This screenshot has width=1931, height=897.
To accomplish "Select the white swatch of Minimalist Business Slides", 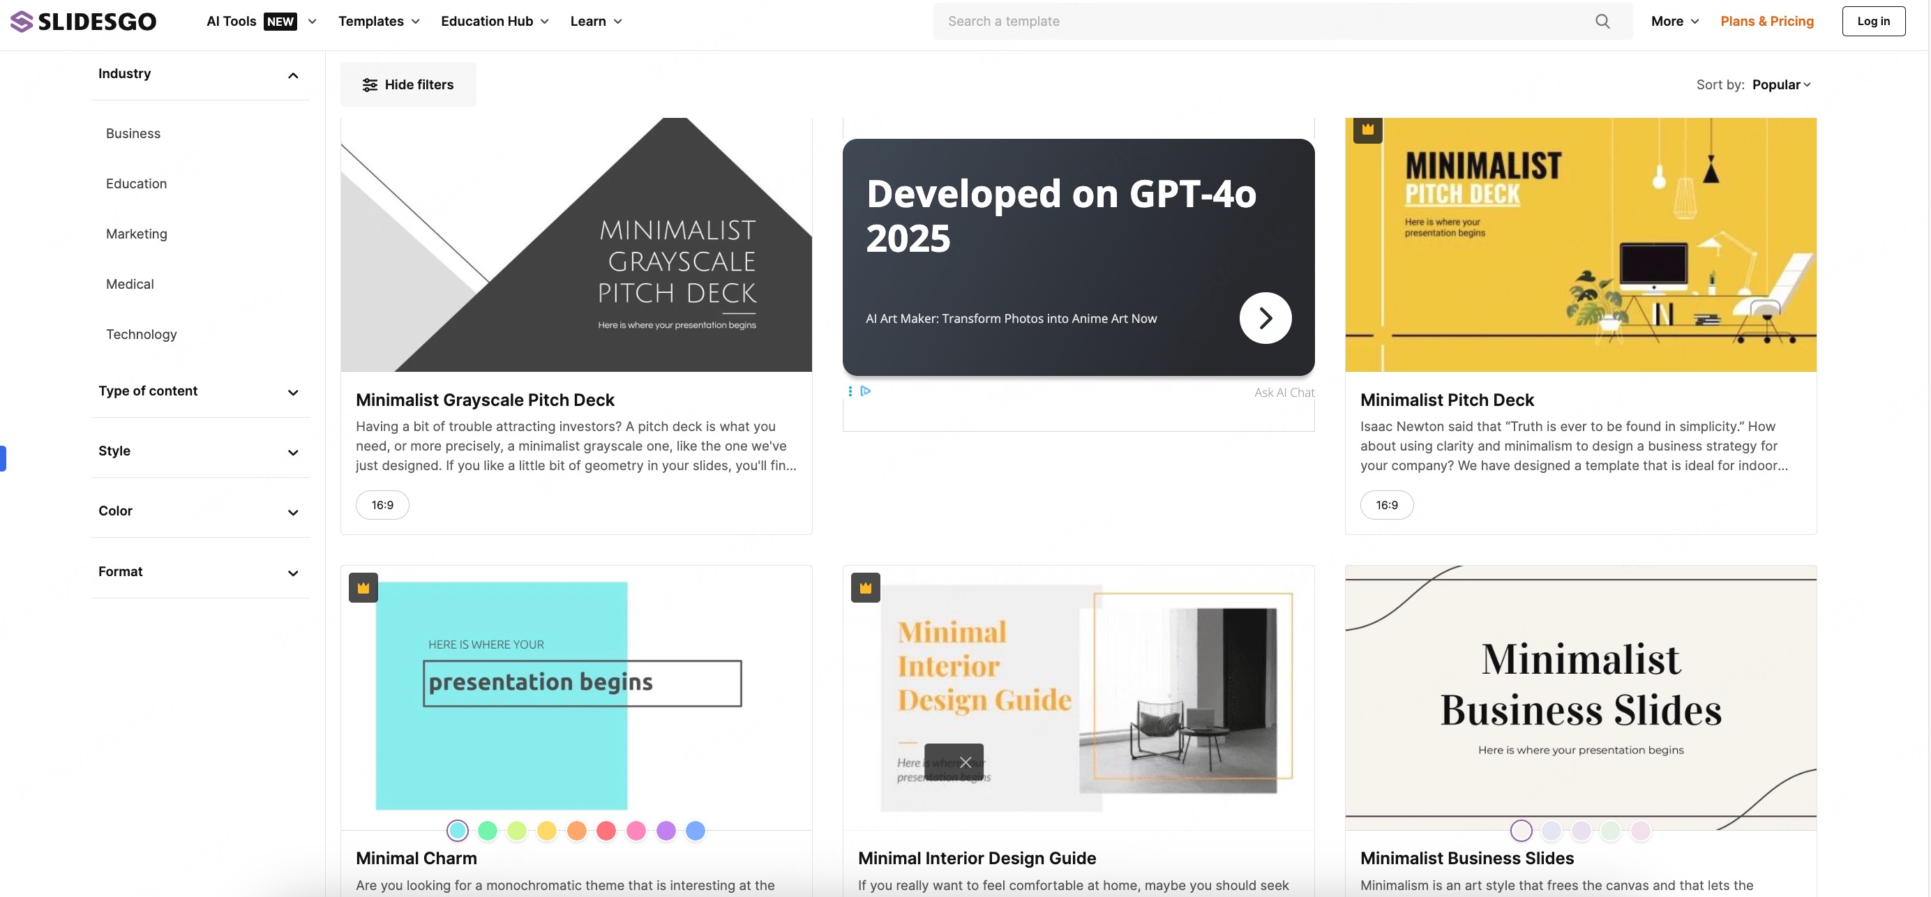I will click(1521, 830).
